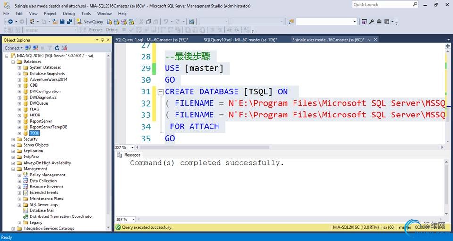This screenshot has height=241, width=453.
Task: Click in the Quick Launch search box
Action: point(386,4)
